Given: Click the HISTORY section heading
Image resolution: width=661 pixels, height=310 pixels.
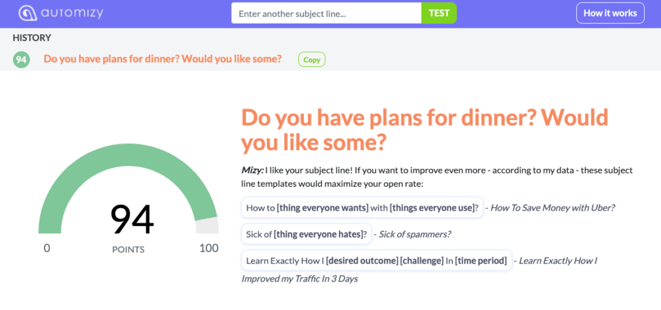Looking at the screenshot, I should [32, 38].
